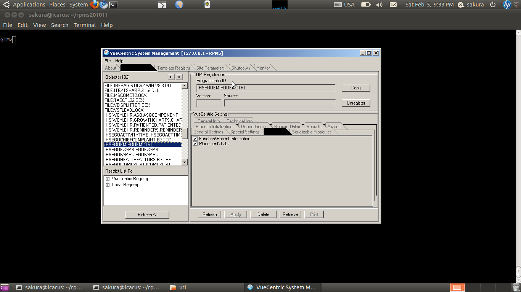Switch to the Template Registry tab
The image size is (521, 292).
[174, 68]
